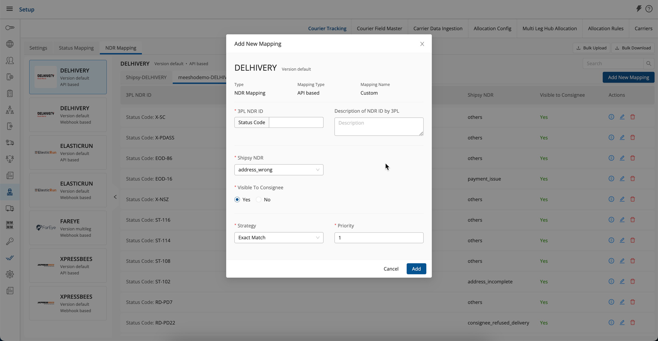Open info icon for ST-116 row
Screen dimensions: 658x341
click(611, 220)
